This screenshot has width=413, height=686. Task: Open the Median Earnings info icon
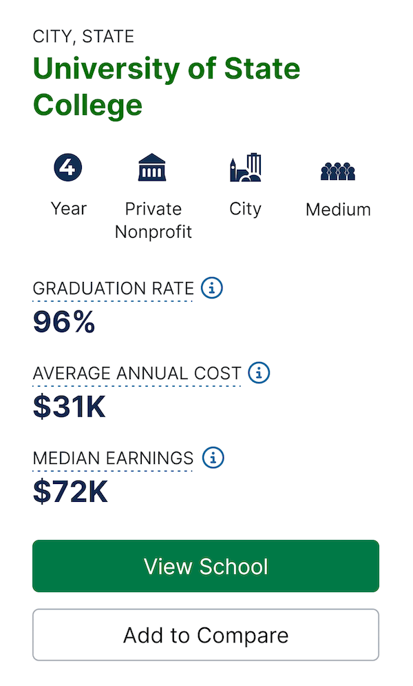point(213,458)
